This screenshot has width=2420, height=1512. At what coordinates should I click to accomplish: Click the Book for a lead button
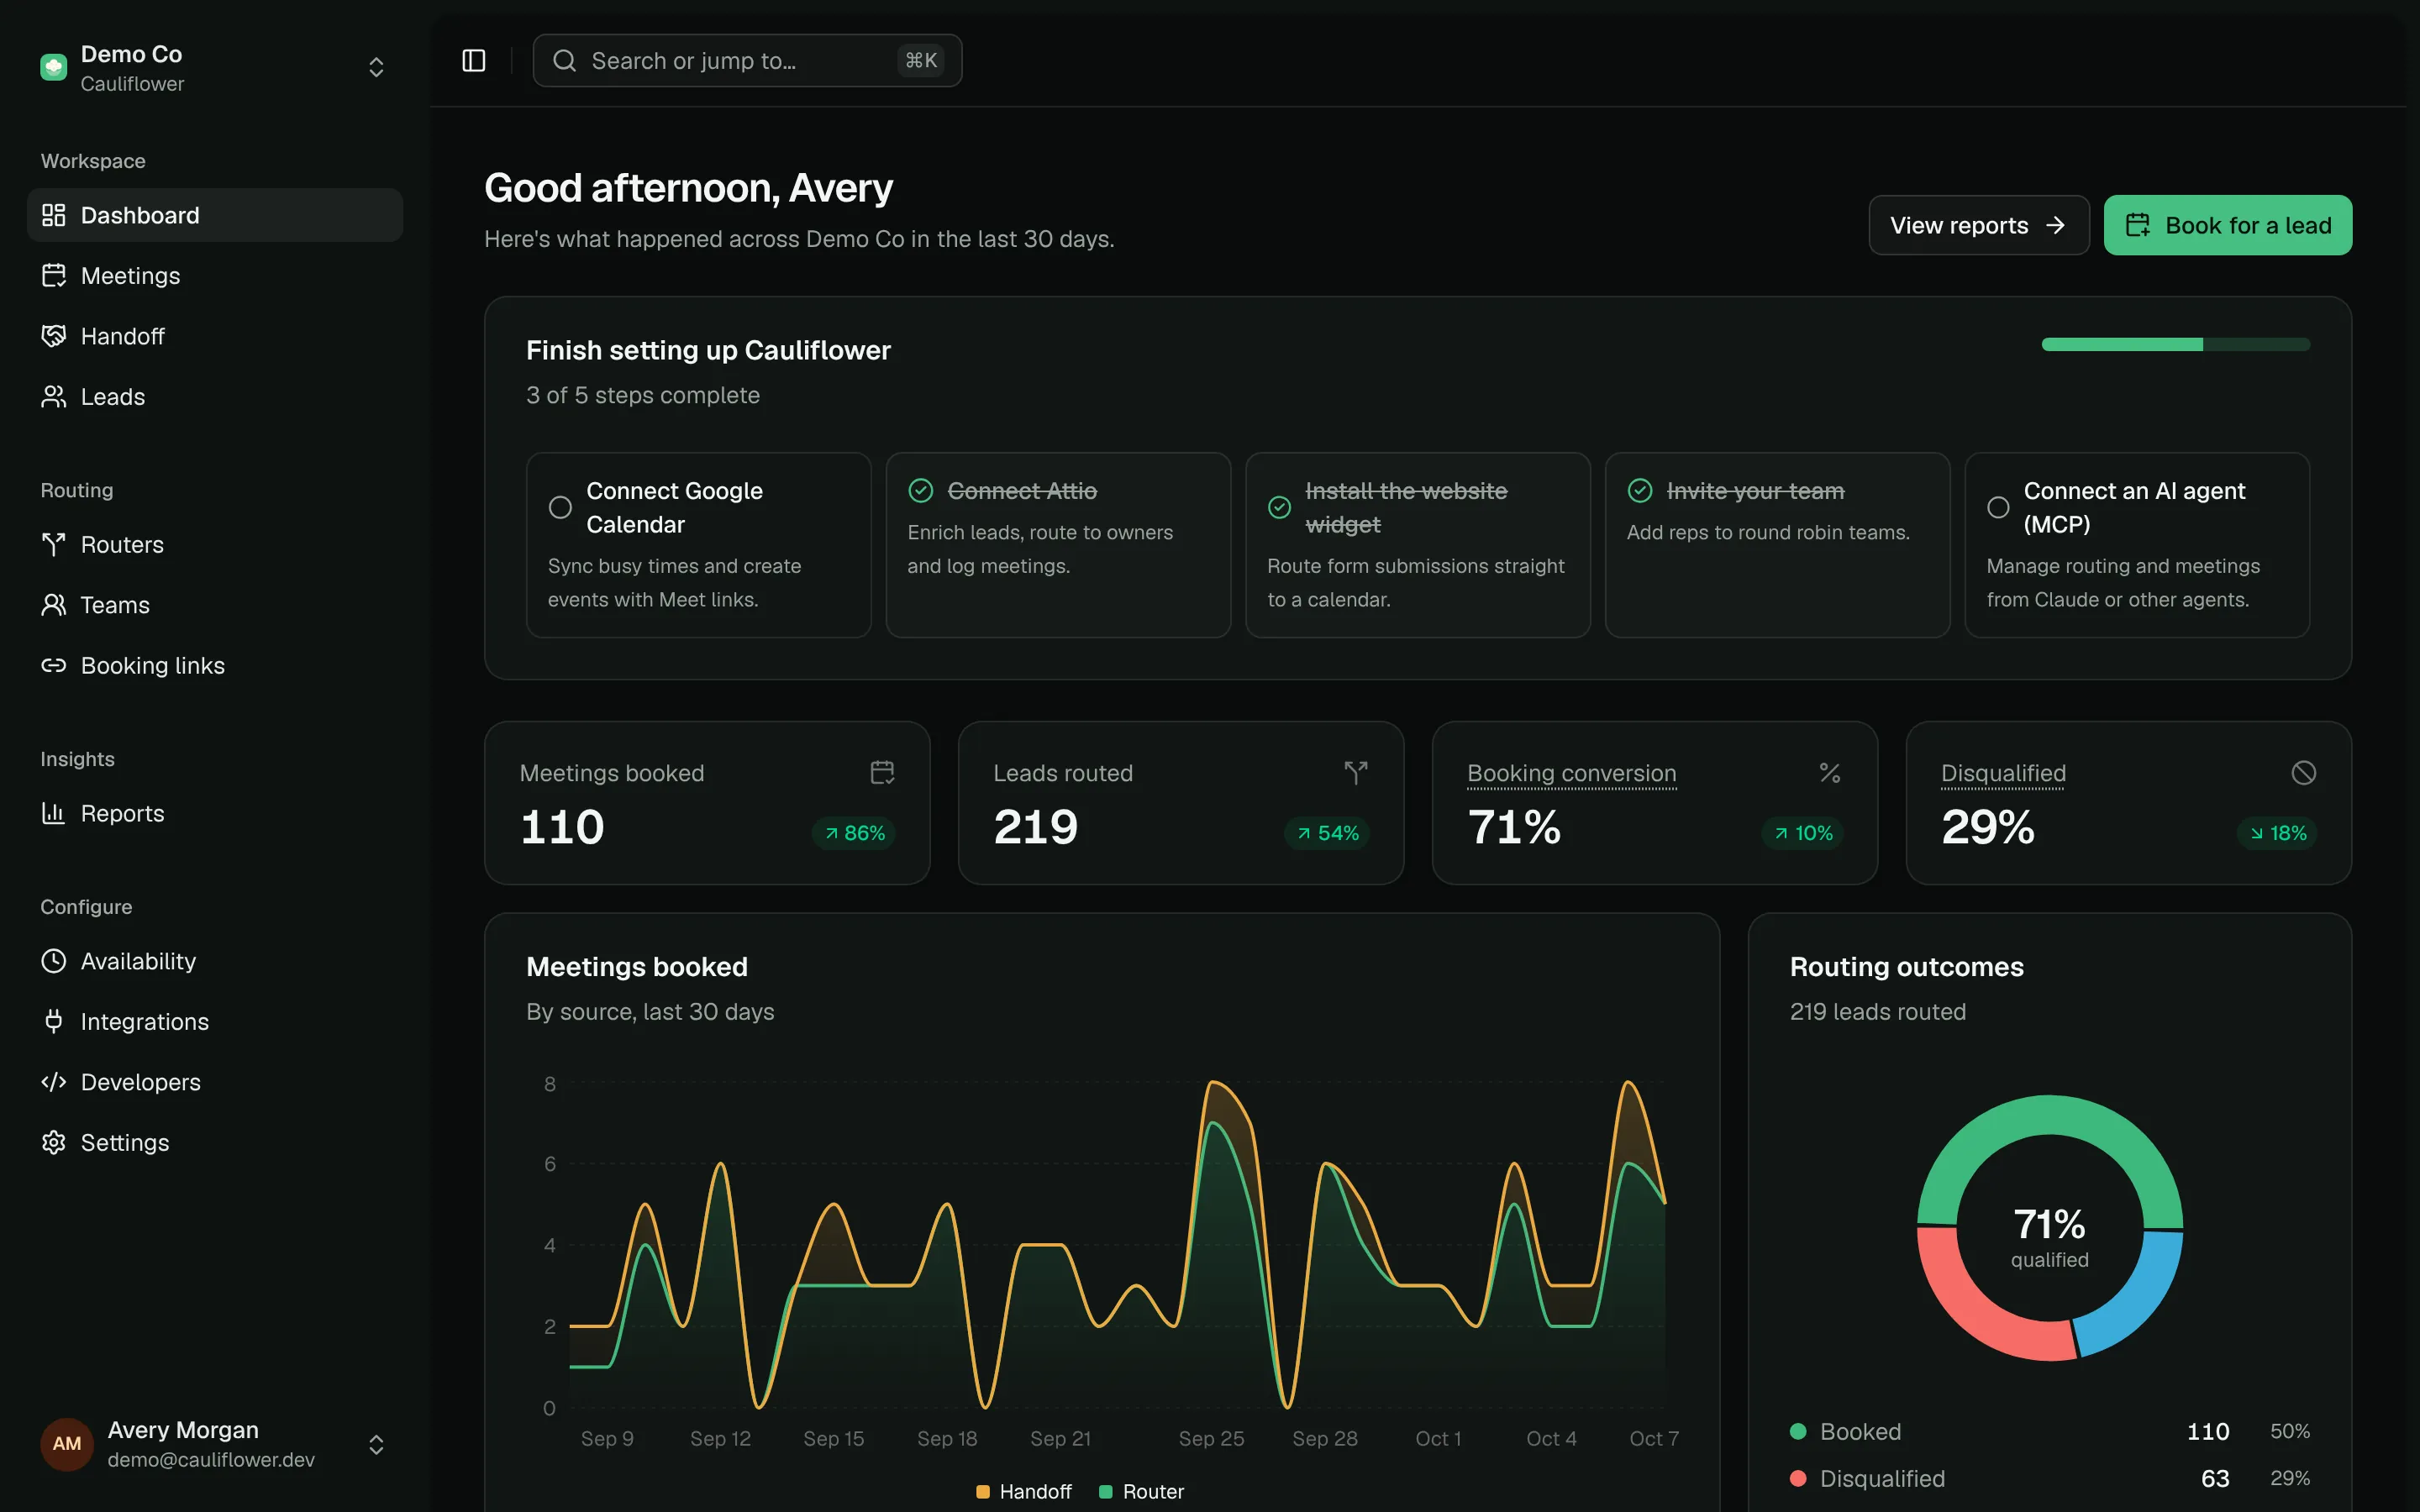(2228, 225)
